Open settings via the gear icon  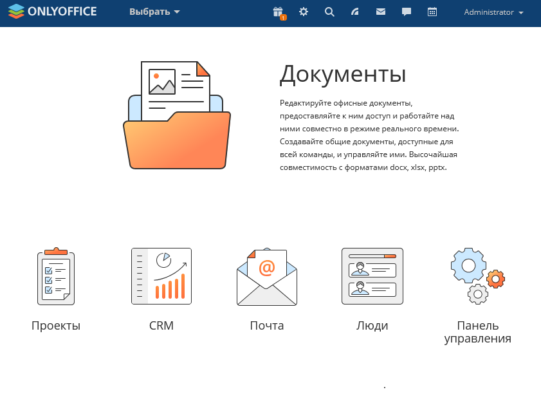tap(304, 12)
